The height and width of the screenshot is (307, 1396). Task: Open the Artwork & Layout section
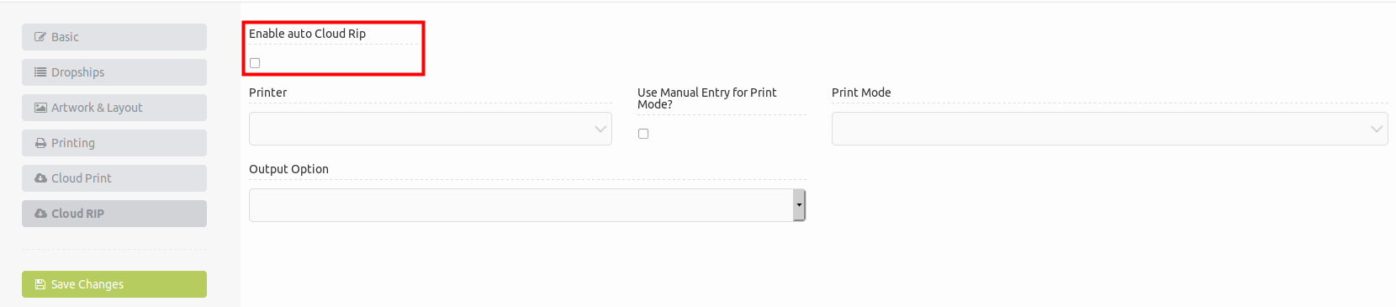click(x=114, y=108)
